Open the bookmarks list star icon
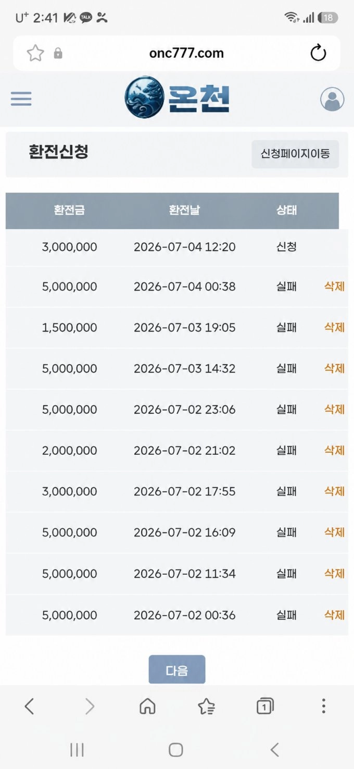Viewport: 354px width, 769px height. 206,706
